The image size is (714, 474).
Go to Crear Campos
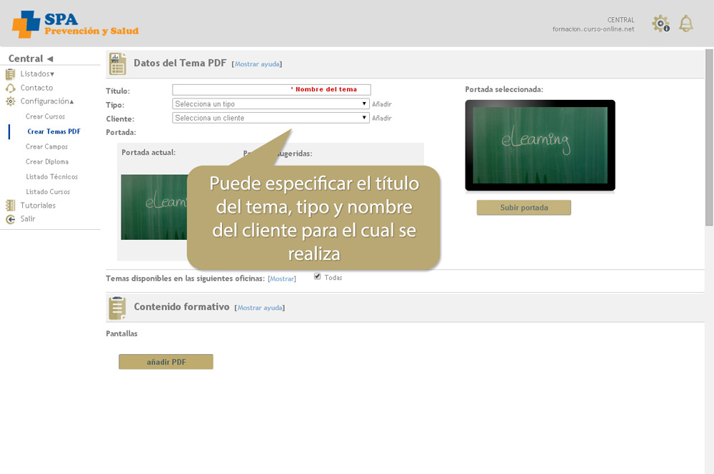point(46,146)
